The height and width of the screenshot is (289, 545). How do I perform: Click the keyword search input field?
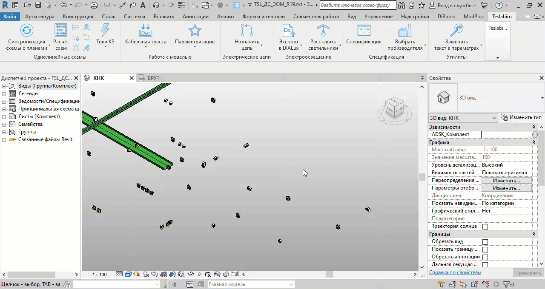click(358, 6)
